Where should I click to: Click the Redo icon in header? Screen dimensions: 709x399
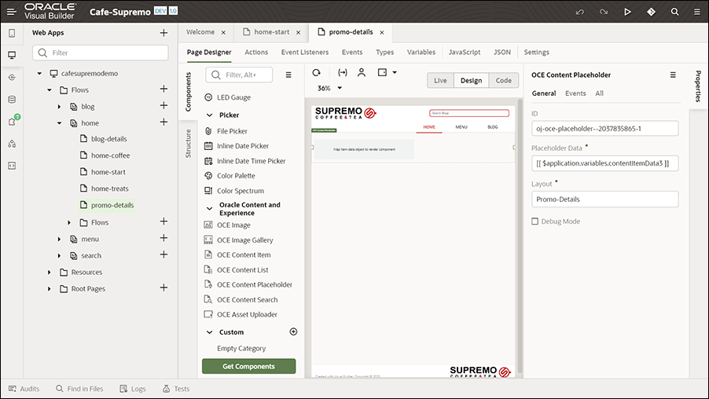(604, 12)
